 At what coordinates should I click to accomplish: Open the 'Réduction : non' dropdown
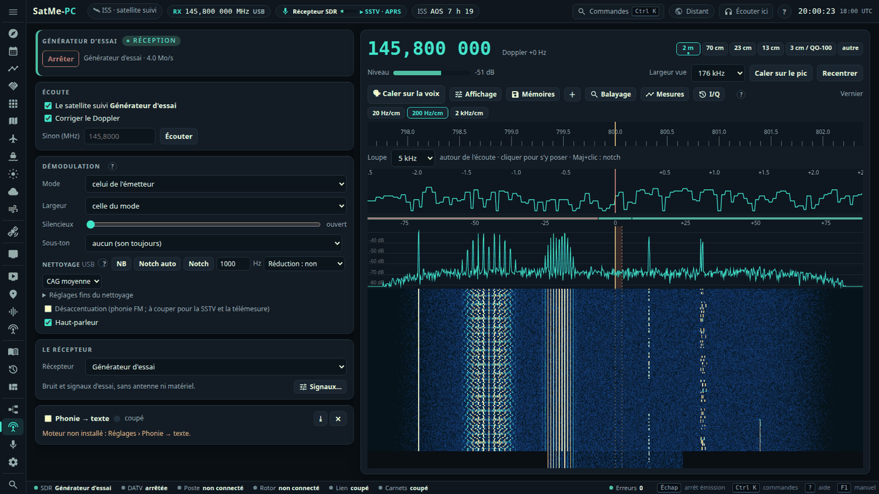pyautogui.click(x=305, y=264)
